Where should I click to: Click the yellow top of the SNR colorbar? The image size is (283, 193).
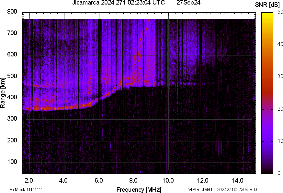267,15
